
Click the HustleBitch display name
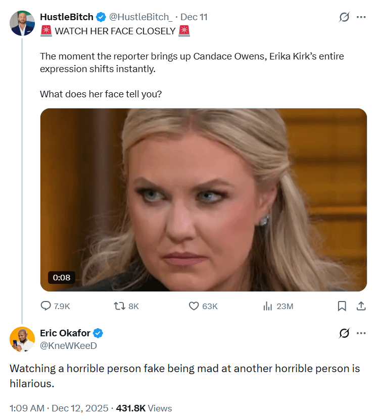coord(67,17)
